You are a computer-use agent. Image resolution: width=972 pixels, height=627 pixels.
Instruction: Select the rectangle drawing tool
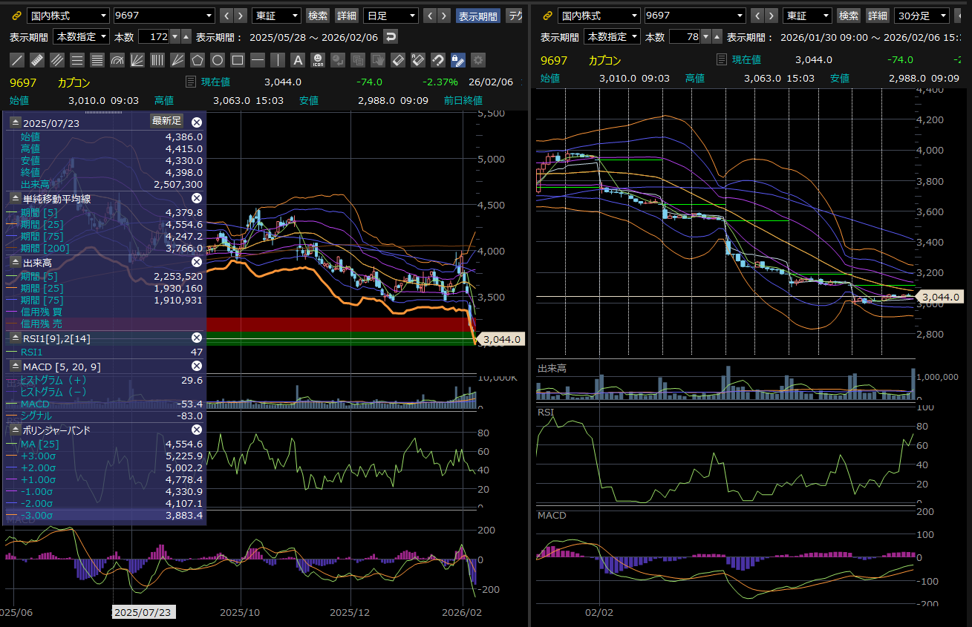coord(238,60)
